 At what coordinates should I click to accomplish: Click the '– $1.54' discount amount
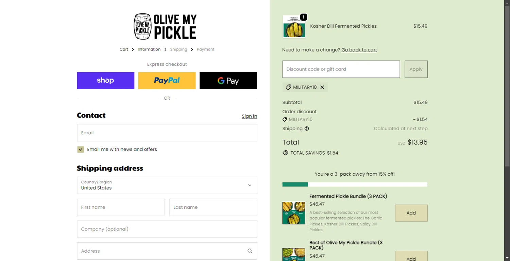(420, 120)
